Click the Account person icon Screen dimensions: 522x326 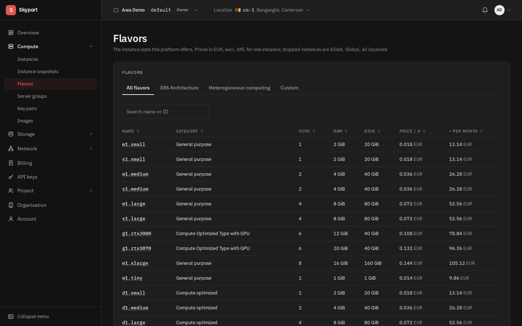click(11, 219)
